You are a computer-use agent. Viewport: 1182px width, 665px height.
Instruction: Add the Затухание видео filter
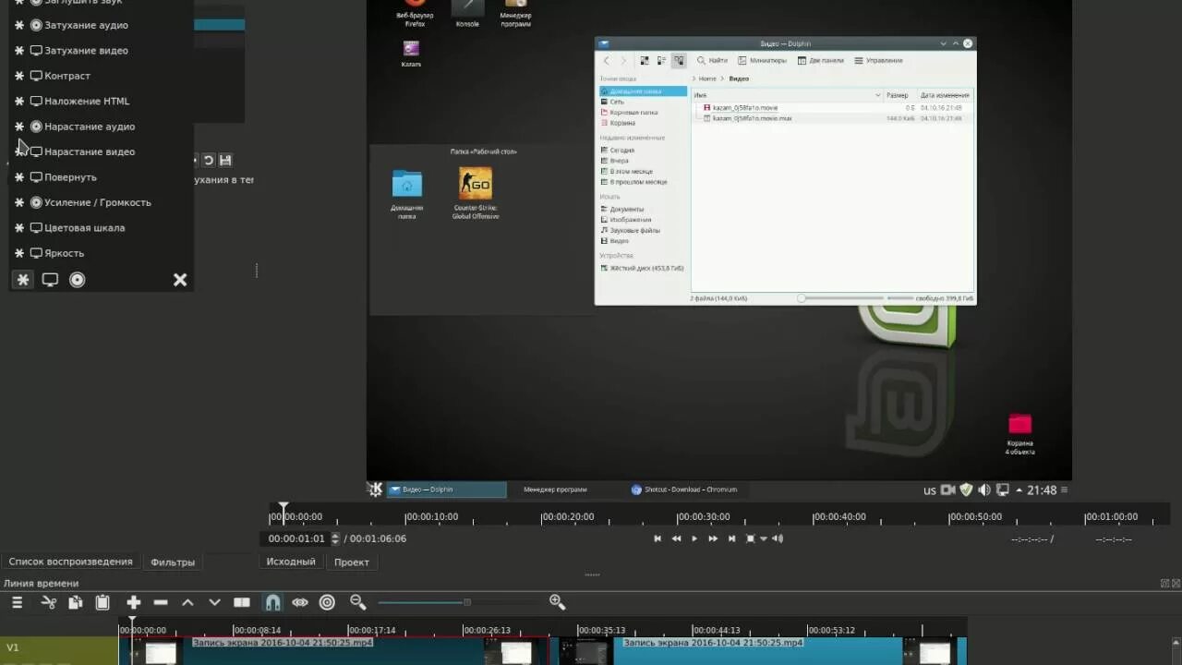click(86, 50)
